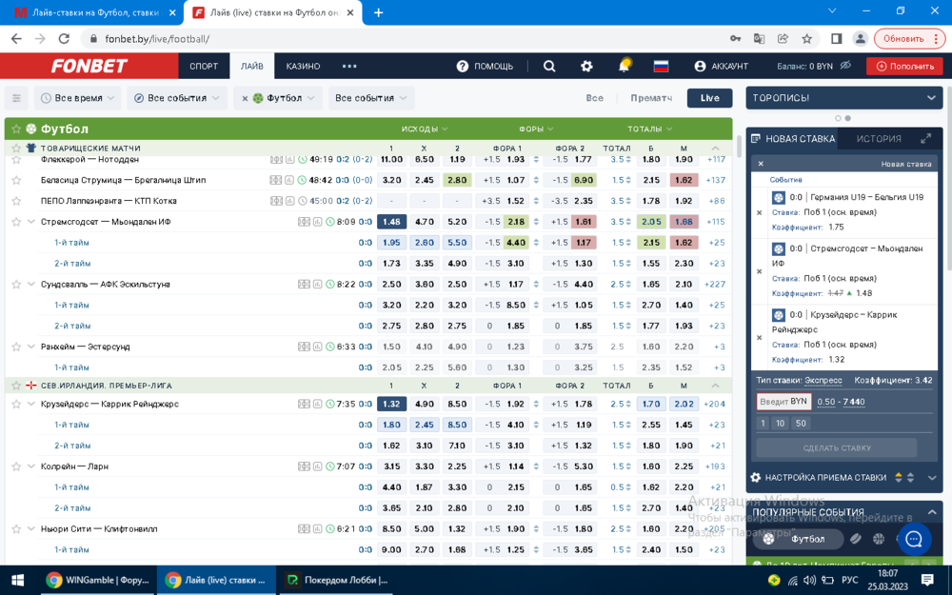The height and width of the screenshot is (595, 952).
Task: Add Колрейн — Ларн to favorites star
Action: [x=16, y=466]
